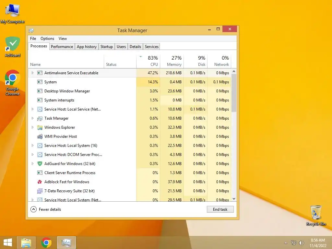Click the System process icon
Screen dimensions: 332x249
40,82
